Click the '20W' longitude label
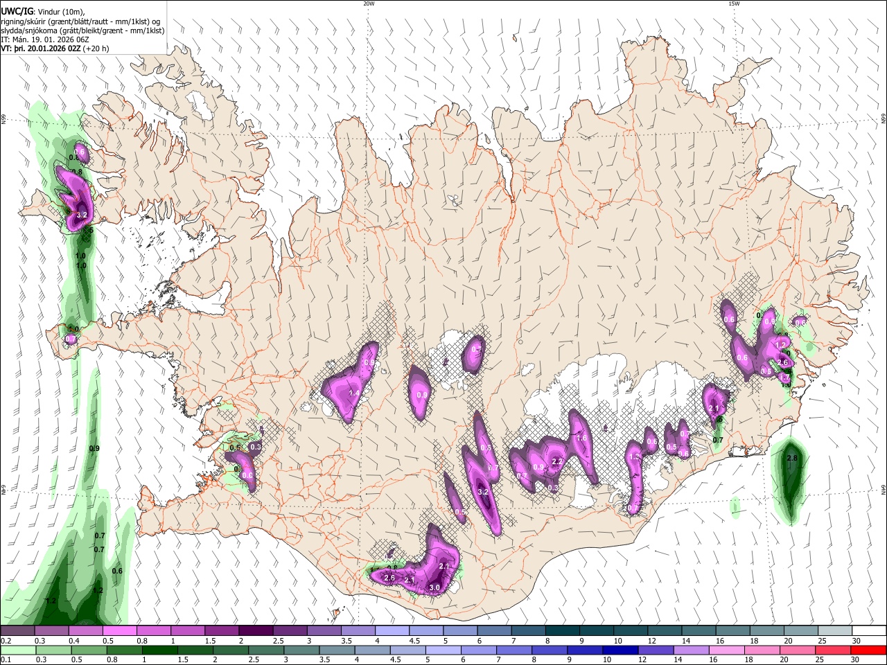This screenshot has height=665, width=887. (x=369, y=3)
